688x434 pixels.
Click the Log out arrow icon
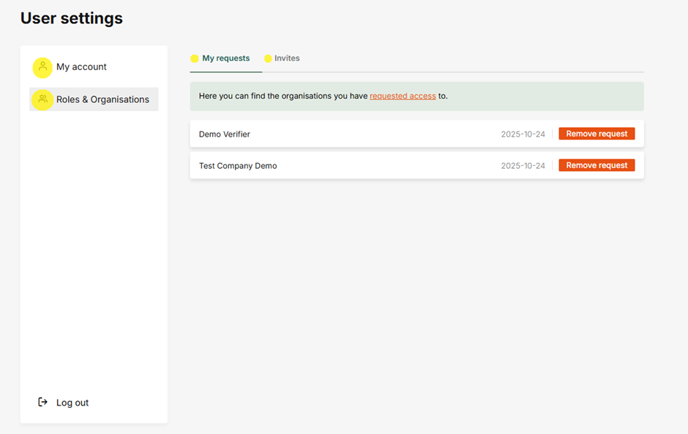(x=43, y=402)
